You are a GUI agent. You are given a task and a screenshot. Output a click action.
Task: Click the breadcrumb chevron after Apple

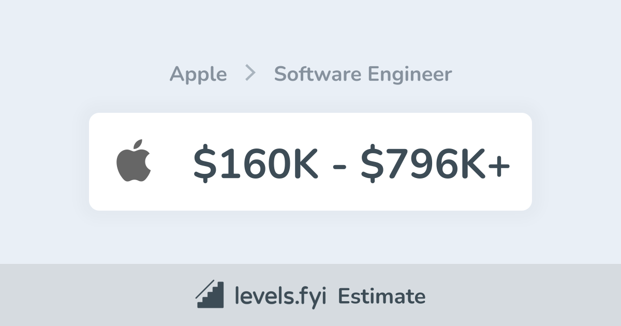coord(250,74)
